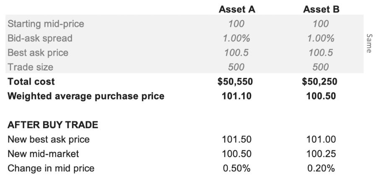Select the Starting mid-price row label
Viewport: 384px width, 184px height.
(46, 24)
